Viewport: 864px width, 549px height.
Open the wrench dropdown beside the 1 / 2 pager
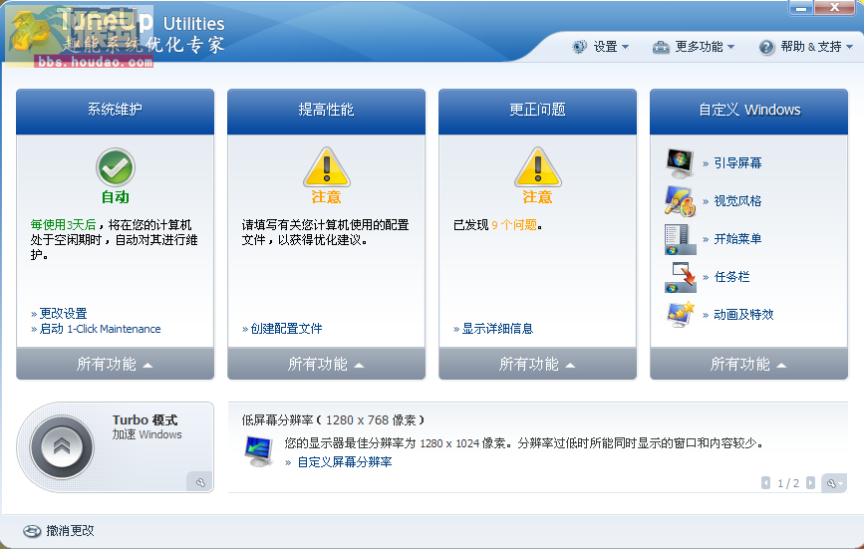pos(834,483)
